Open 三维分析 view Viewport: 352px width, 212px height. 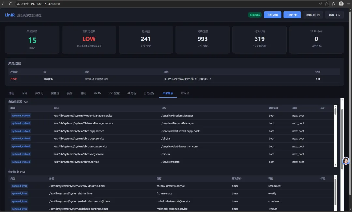coord(292,15)
